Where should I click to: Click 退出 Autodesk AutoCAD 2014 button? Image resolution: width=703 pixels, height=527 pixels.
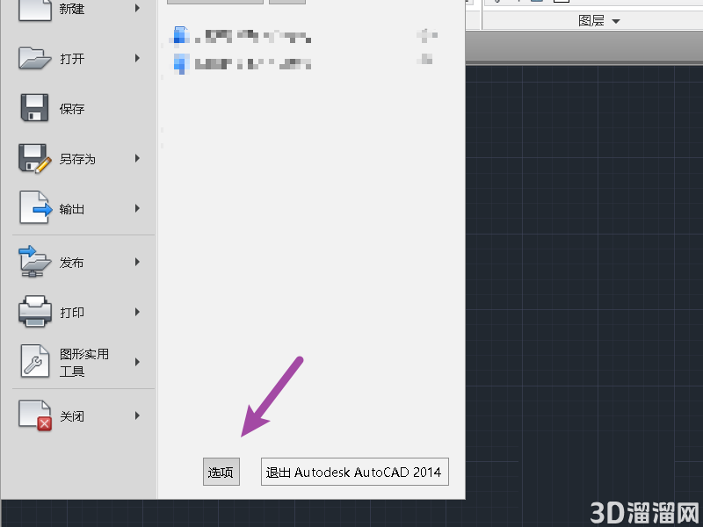point(355,472)
